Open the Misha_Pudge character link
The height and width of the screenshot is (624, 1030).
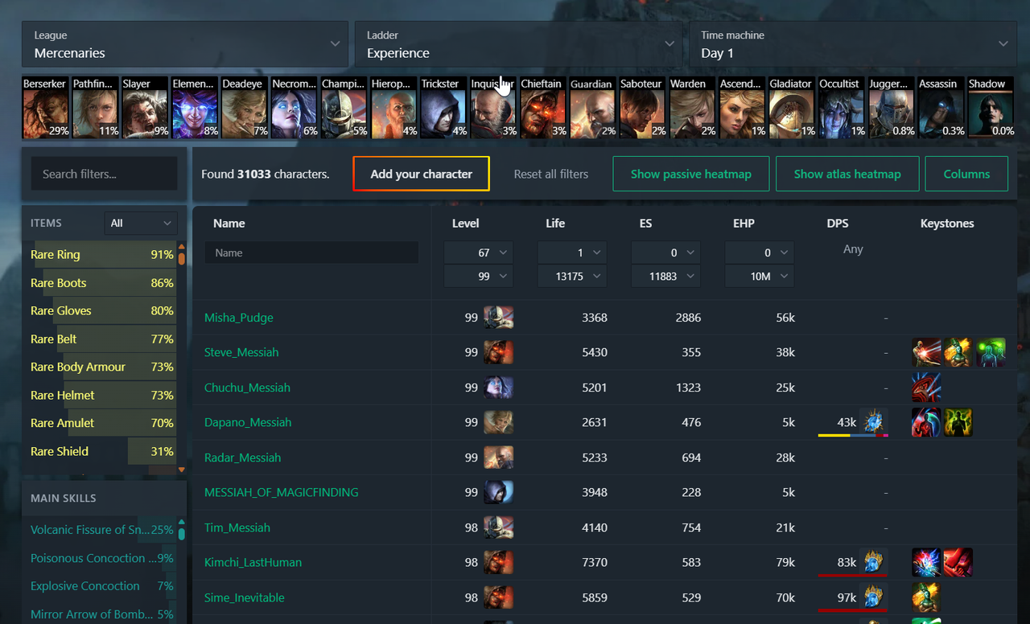239,318
